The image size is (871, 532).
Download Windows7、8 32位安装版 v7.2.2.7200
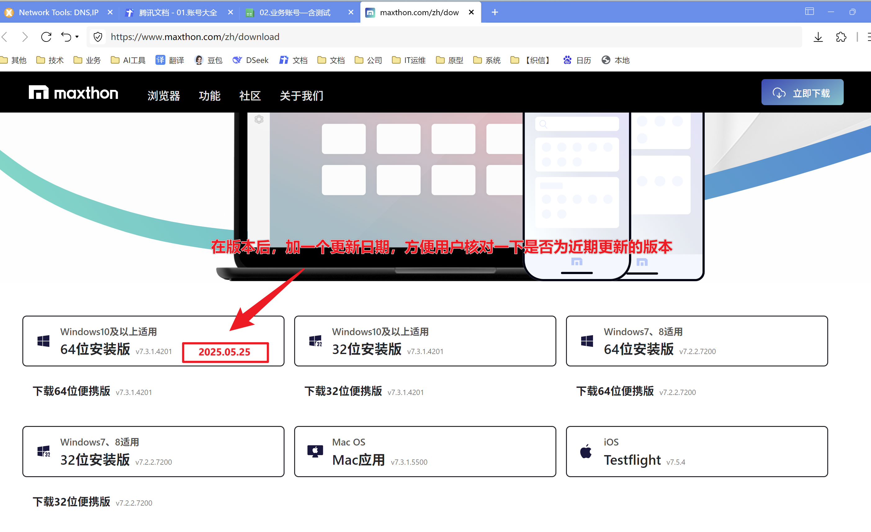(153, 451)
